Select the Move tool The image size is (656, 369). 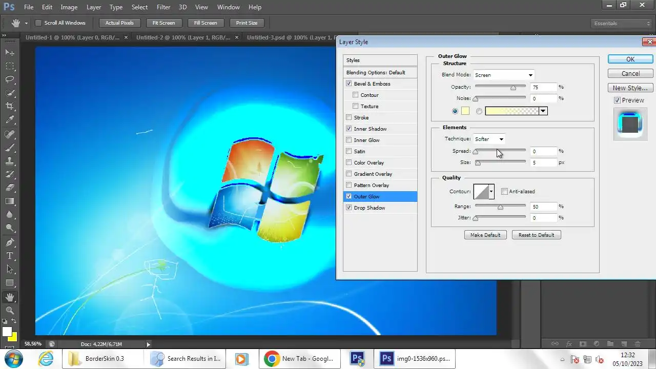tap(10, 52)
